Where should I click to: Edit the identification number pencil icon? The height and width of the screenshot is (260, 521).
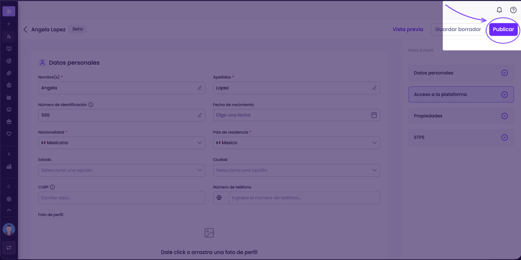point(200,115)
